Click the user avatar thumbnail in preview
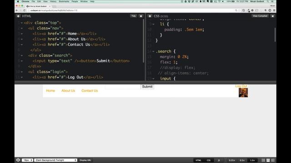This screenshot has width=291, height=163. [x=243, y=92]
